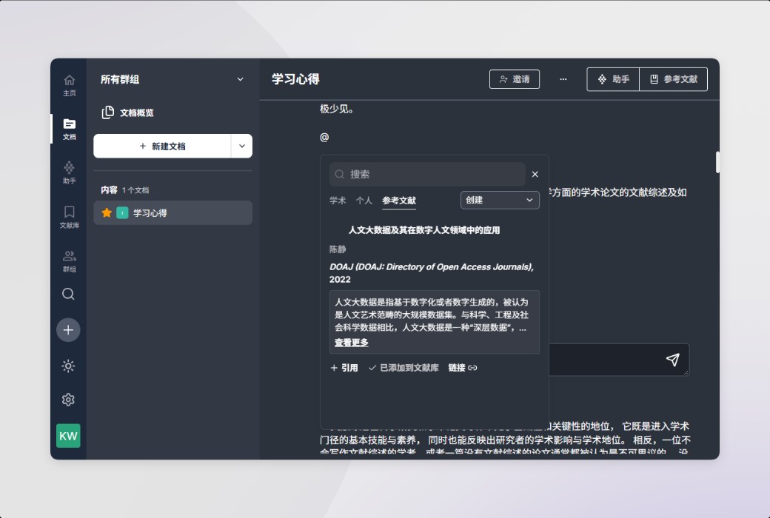Click the document vertical scrollbar thumb
This screenshot has height=518, width=770.
[x=717, y=162]
